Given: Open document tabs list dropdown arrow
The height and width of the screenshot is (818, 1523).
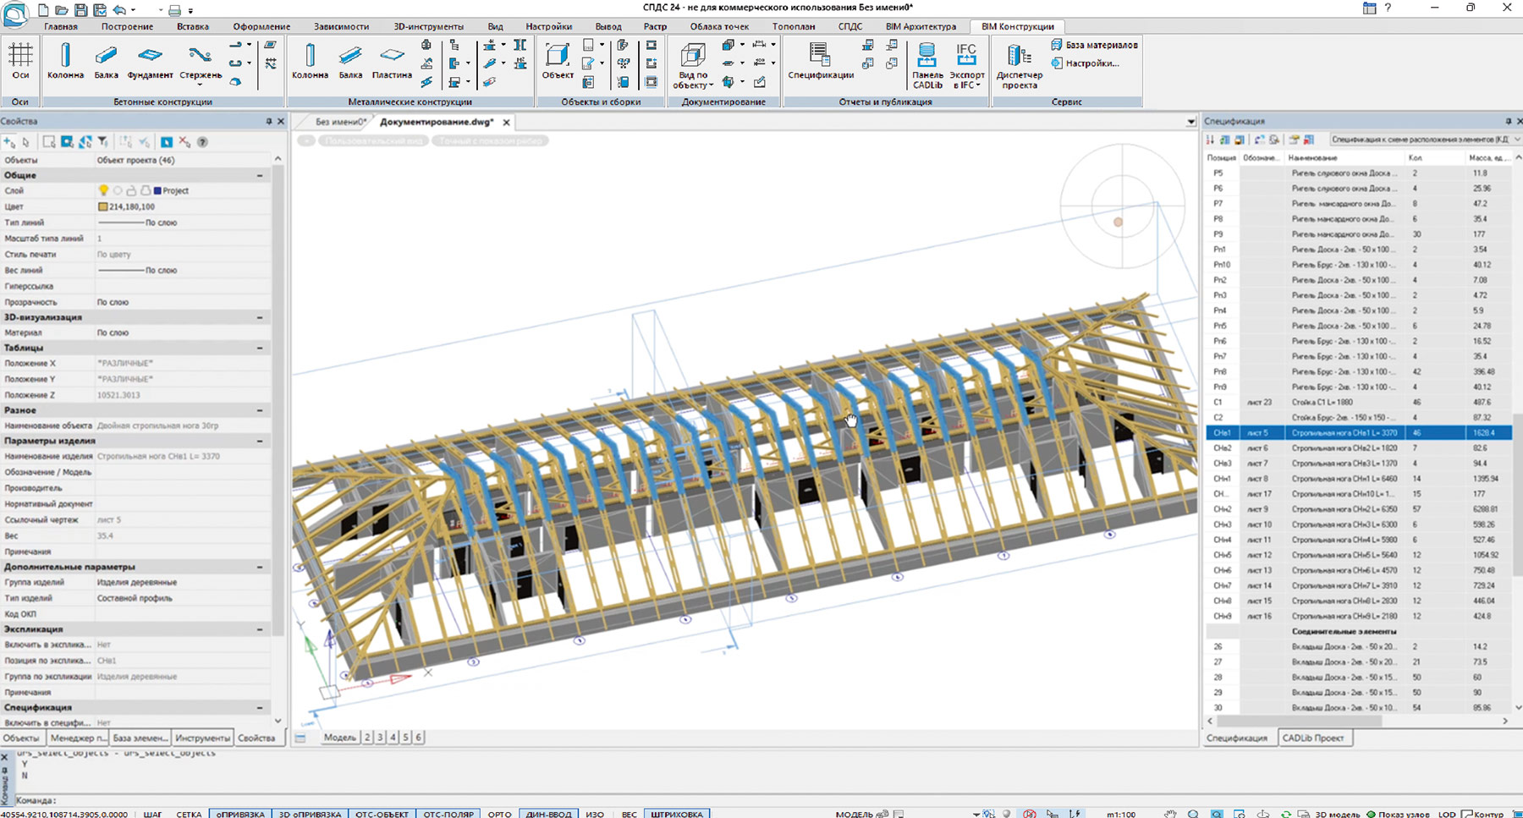Looking at the screenshot, I should point(1190,123).
